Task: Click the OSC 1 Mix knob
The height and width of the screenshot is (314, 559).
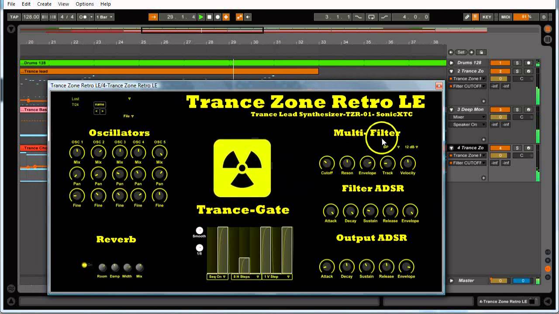Action: click(77, 153)
